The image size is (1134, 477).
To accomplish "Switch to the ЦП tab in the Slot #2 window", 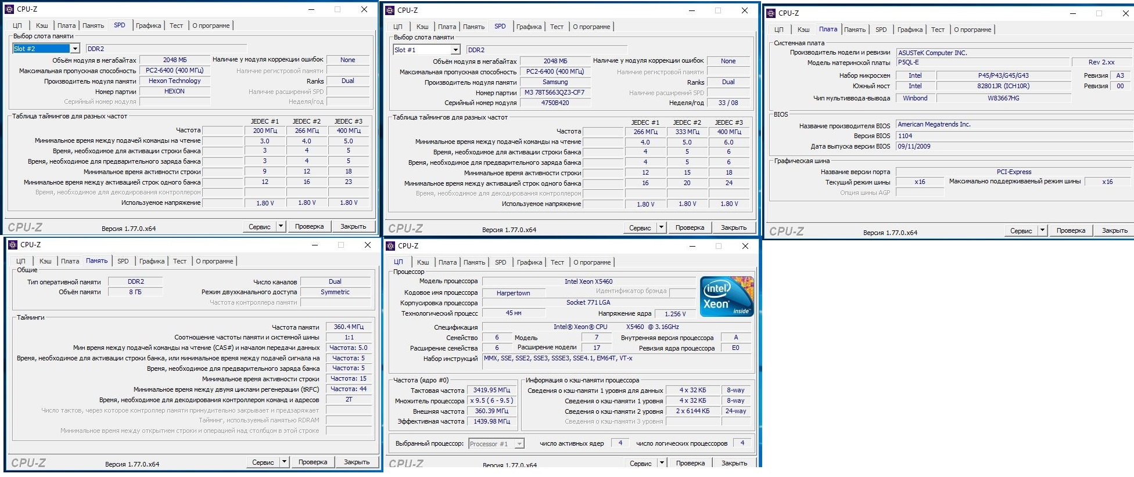I will point(17,26).
